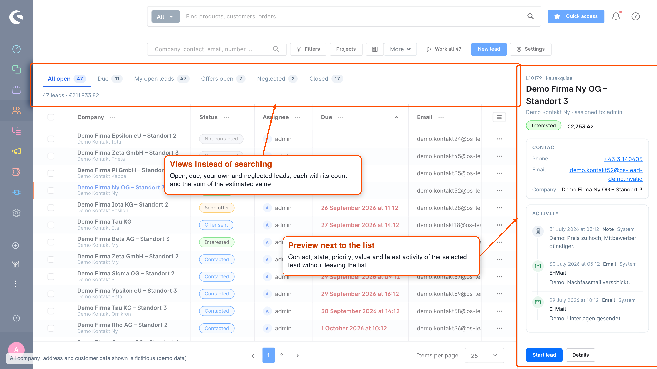
Task: Open the Orders shopping bag sidebar icon
Action: pos(16,90)
